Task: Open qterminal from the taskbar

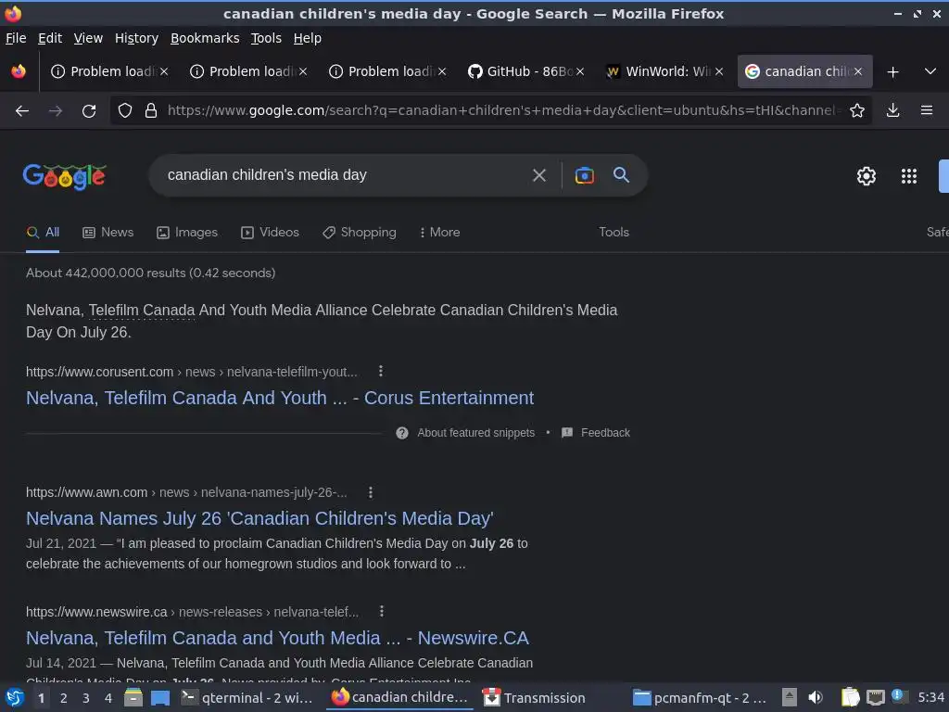Action: tap(247, 698)
